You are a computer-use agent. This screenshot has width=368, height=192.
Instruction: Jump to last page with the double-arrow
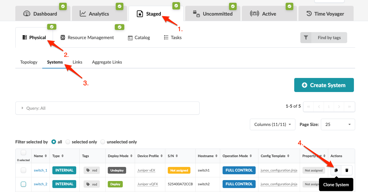click(349, 107)
